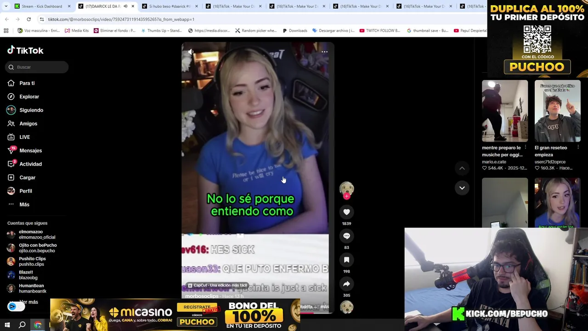Switch to Si hubo beso #daarick tab
Screen dimensions: 588x331
tap(170, 6)
